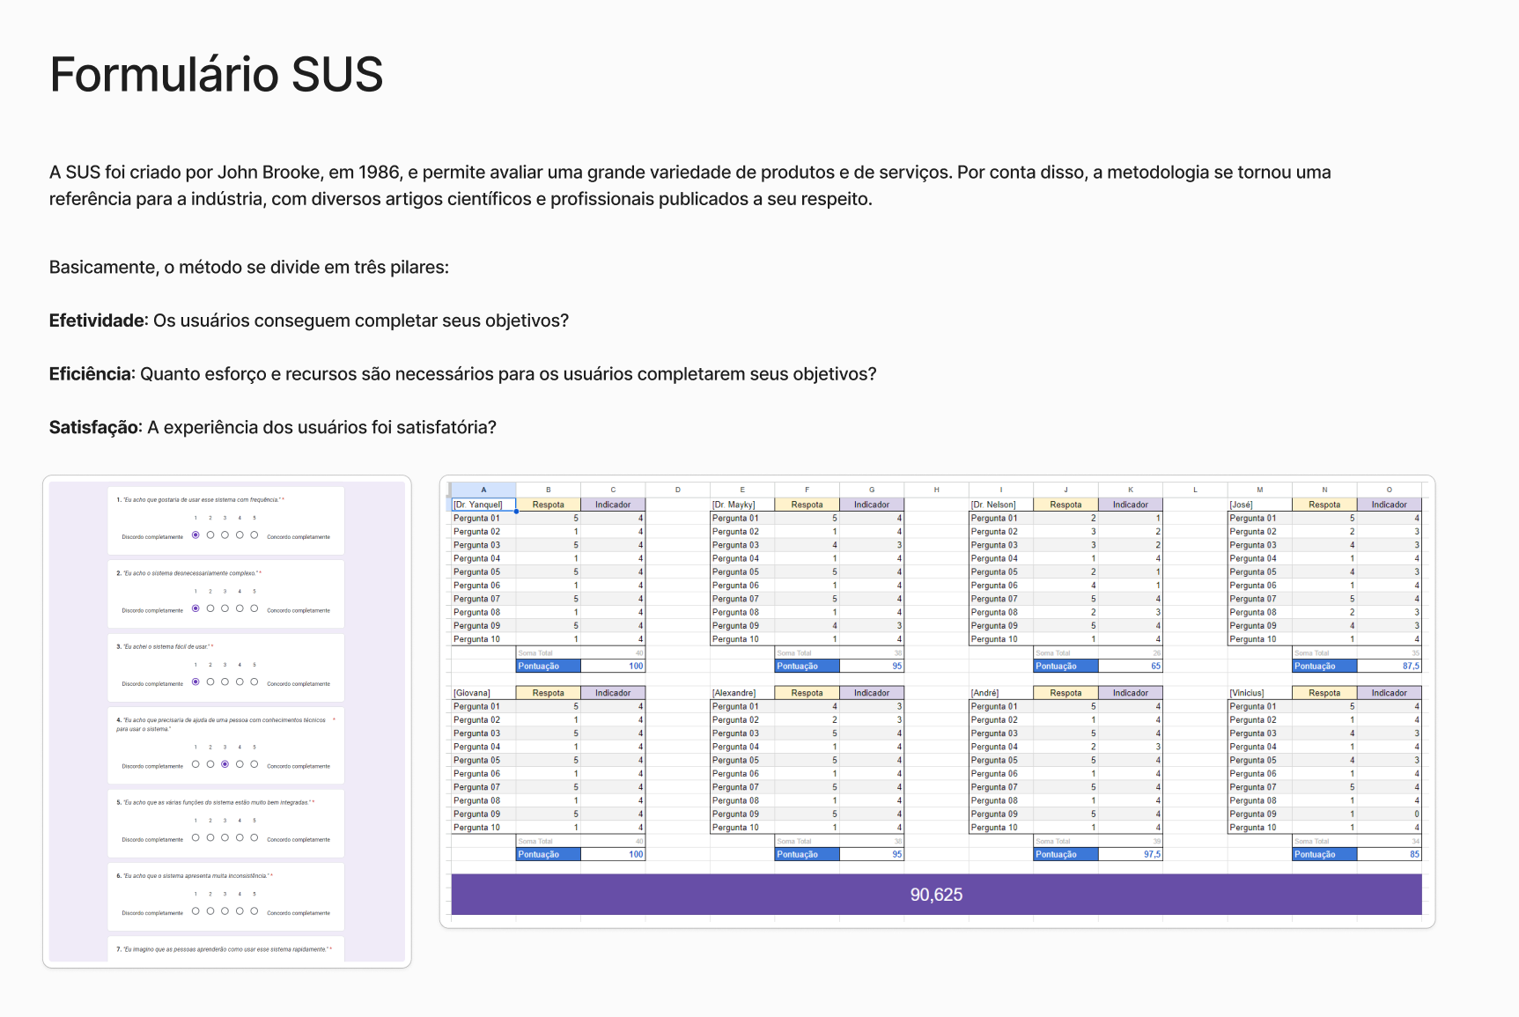The height and width of the screenshot is (1017, 1519).
Task: Click the Respota header in André's table
Action: pos(1066,693)
